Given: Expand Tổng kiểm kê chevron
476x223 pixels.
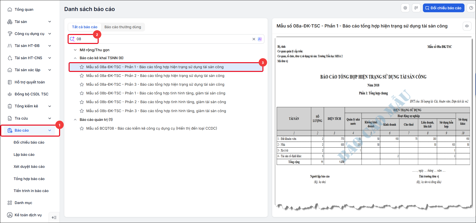Looking at the screenshot, I should (50, 106).
